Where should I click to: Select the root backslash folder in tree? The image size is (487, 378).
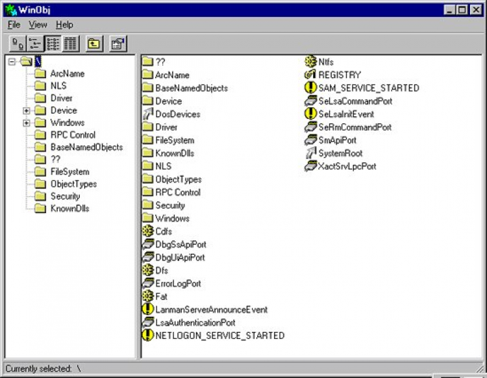point(38,62)
